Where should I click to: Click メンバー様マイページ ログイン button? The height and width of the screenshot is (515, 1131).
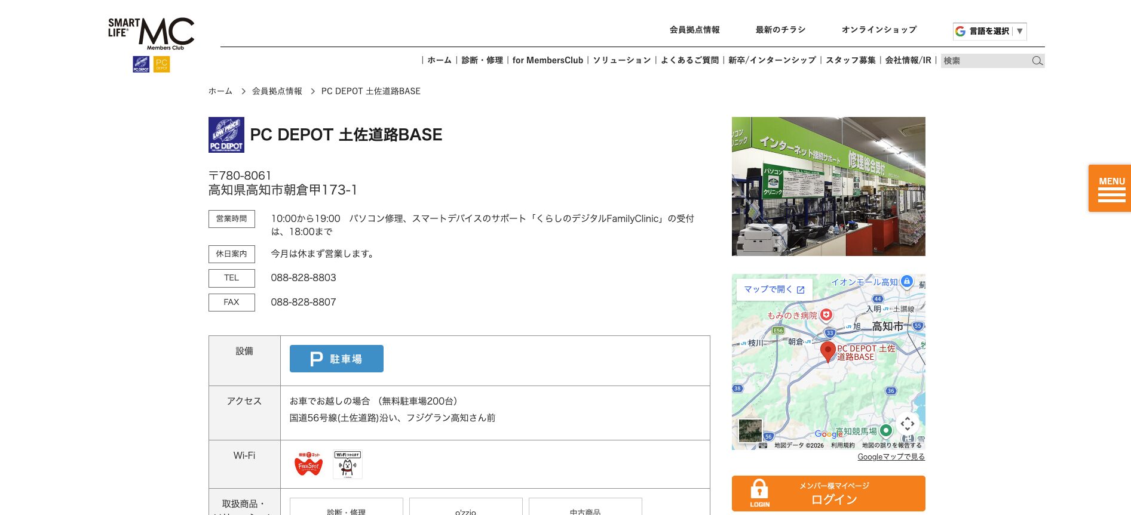829,494
